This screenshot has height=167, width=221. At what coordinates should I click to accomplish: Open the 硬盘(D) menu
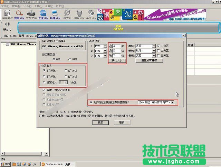point(16,6)
